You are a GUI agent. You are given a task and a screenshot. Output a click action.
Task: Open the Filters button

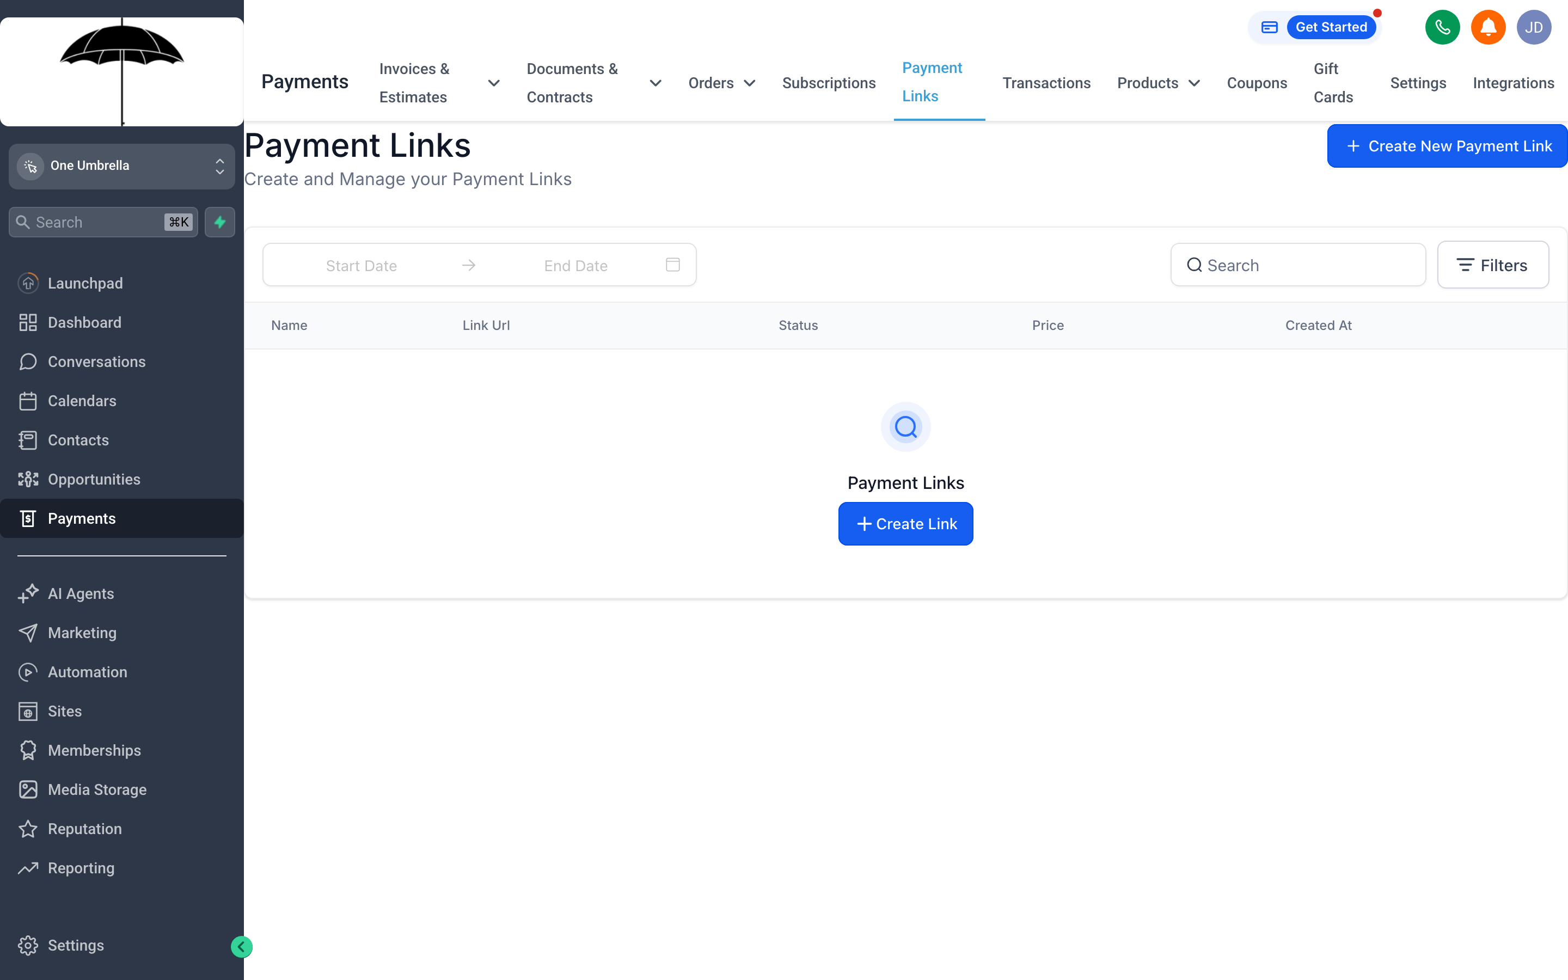tap(1492, 265)
